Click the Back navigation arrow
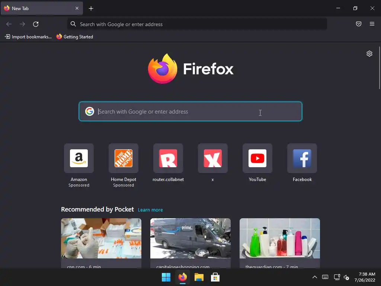Viewport: 381px width, 286px height. [9, 24]
